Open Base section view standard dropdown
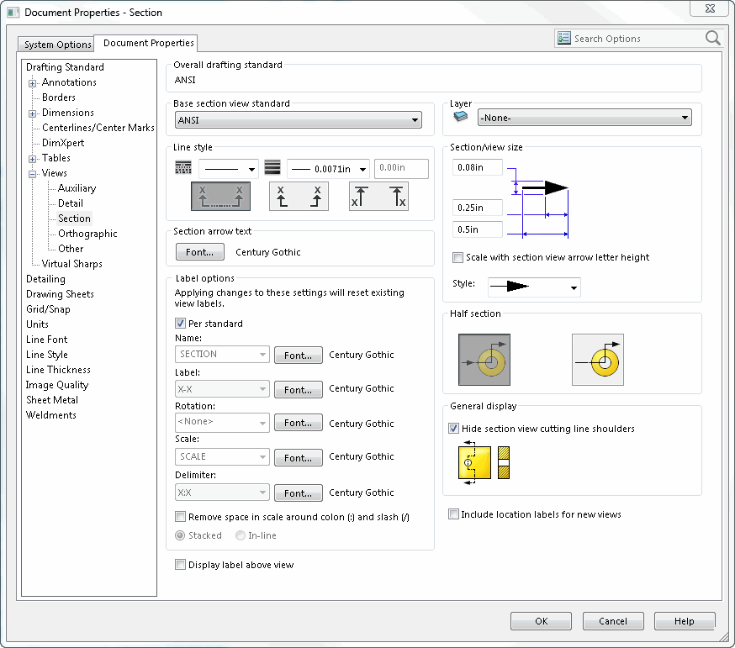Image resolution: width=735 pixels, height=648 pixels. pyautogui.click(x=299, y=120)
